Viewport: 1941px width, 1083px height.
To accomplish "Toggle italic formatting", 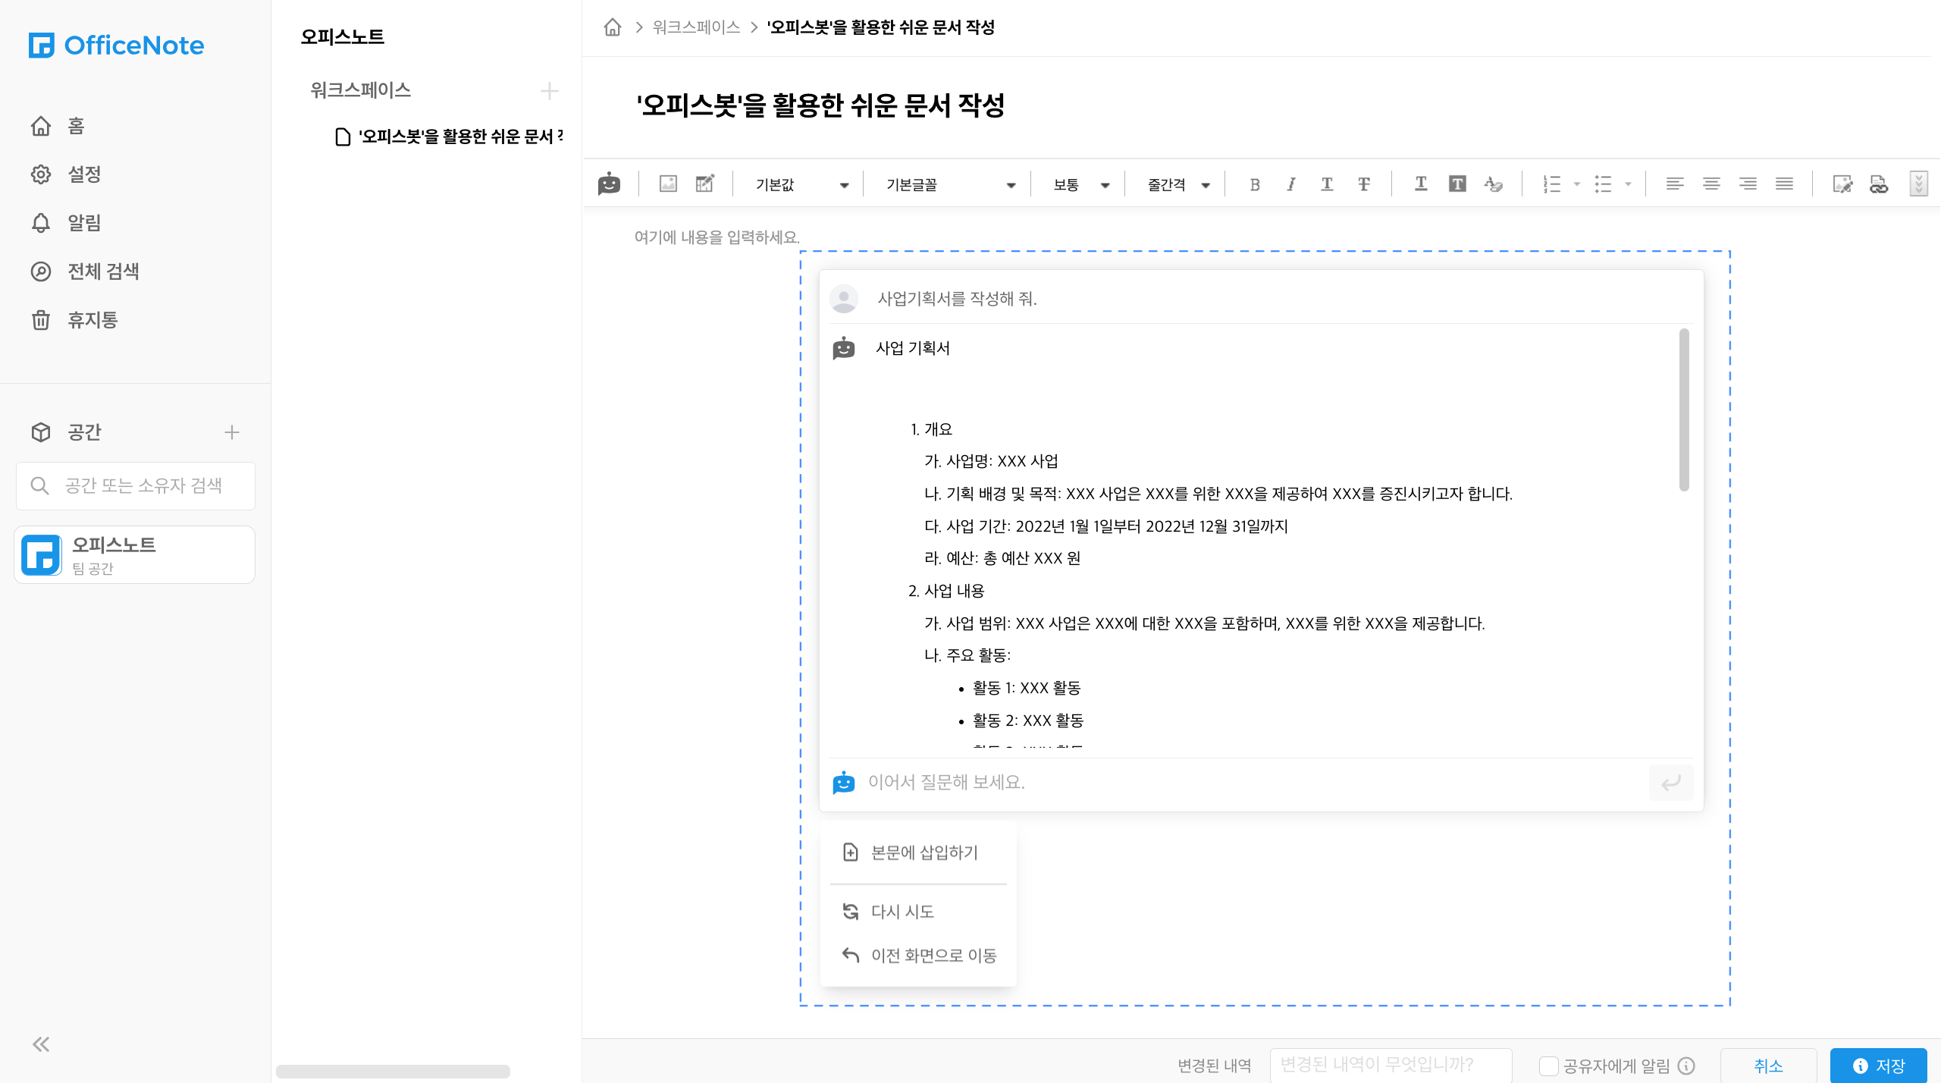I will (1290, 184).
